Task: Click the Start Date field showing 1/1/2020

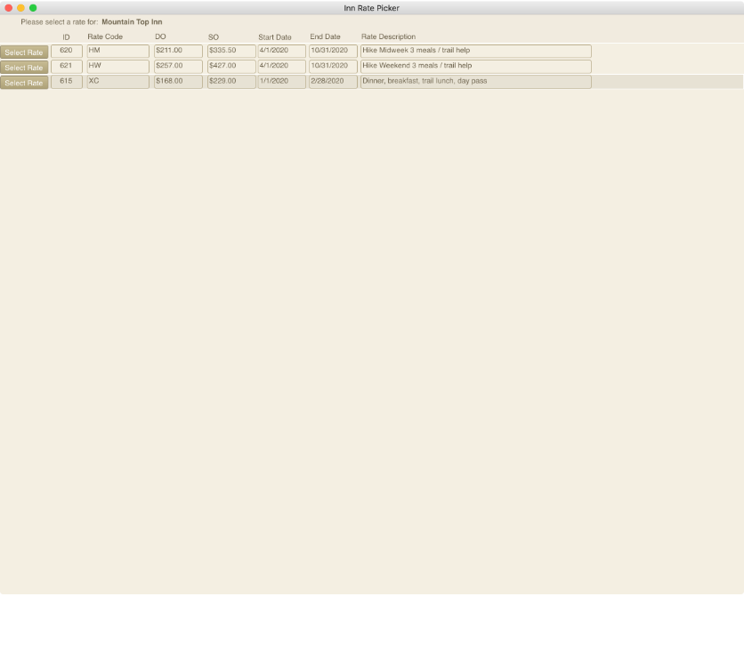Action: [x=281, y=82]
